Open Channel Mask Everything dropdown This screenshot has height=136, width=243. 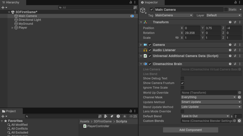point(209,97)
